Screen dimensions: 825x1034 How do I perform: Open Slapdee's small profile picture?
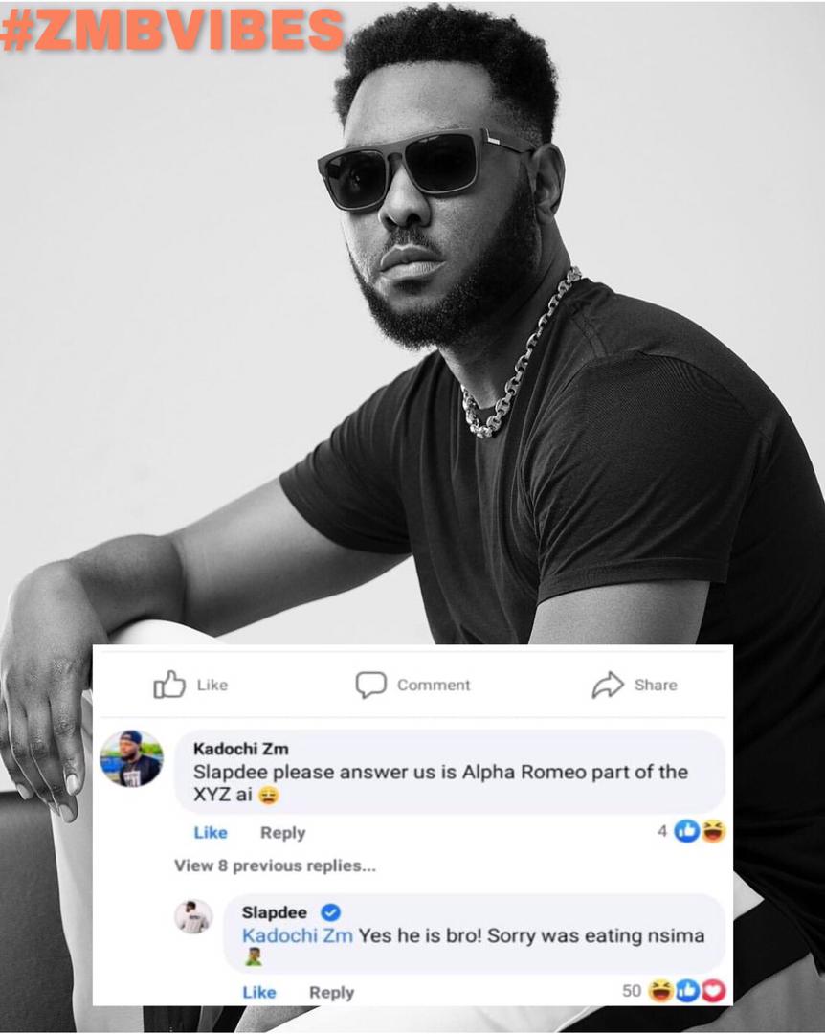click(x=193, y=916)
